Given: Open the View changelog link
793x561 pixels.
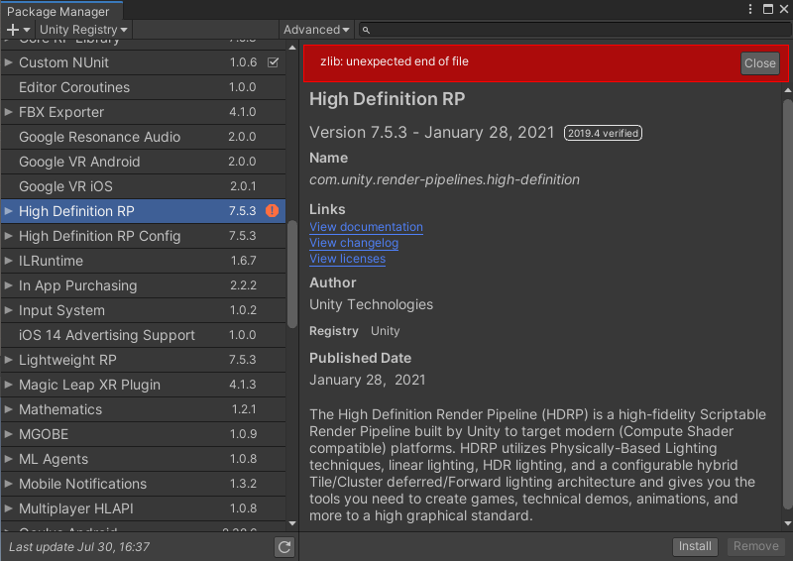Looking at the screenshot, I should click(x=354, y=243).
